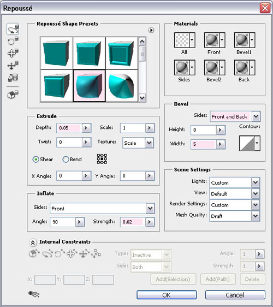Image resolution: width=273 pixels, height=307 pixels.
Task: Open the Texture dropdown set to Scale
Action: [138, 143]
